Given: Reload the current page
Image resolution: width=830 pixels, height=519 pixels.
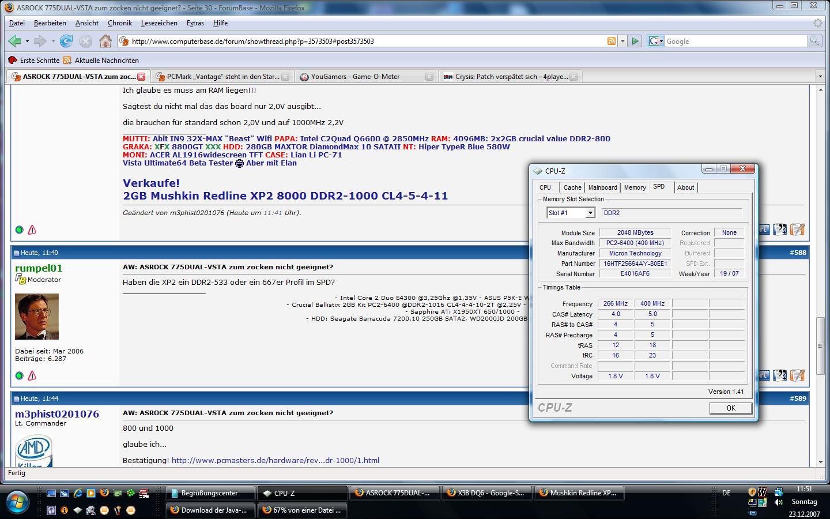Looking at the screenshot, I should [66, 41].
